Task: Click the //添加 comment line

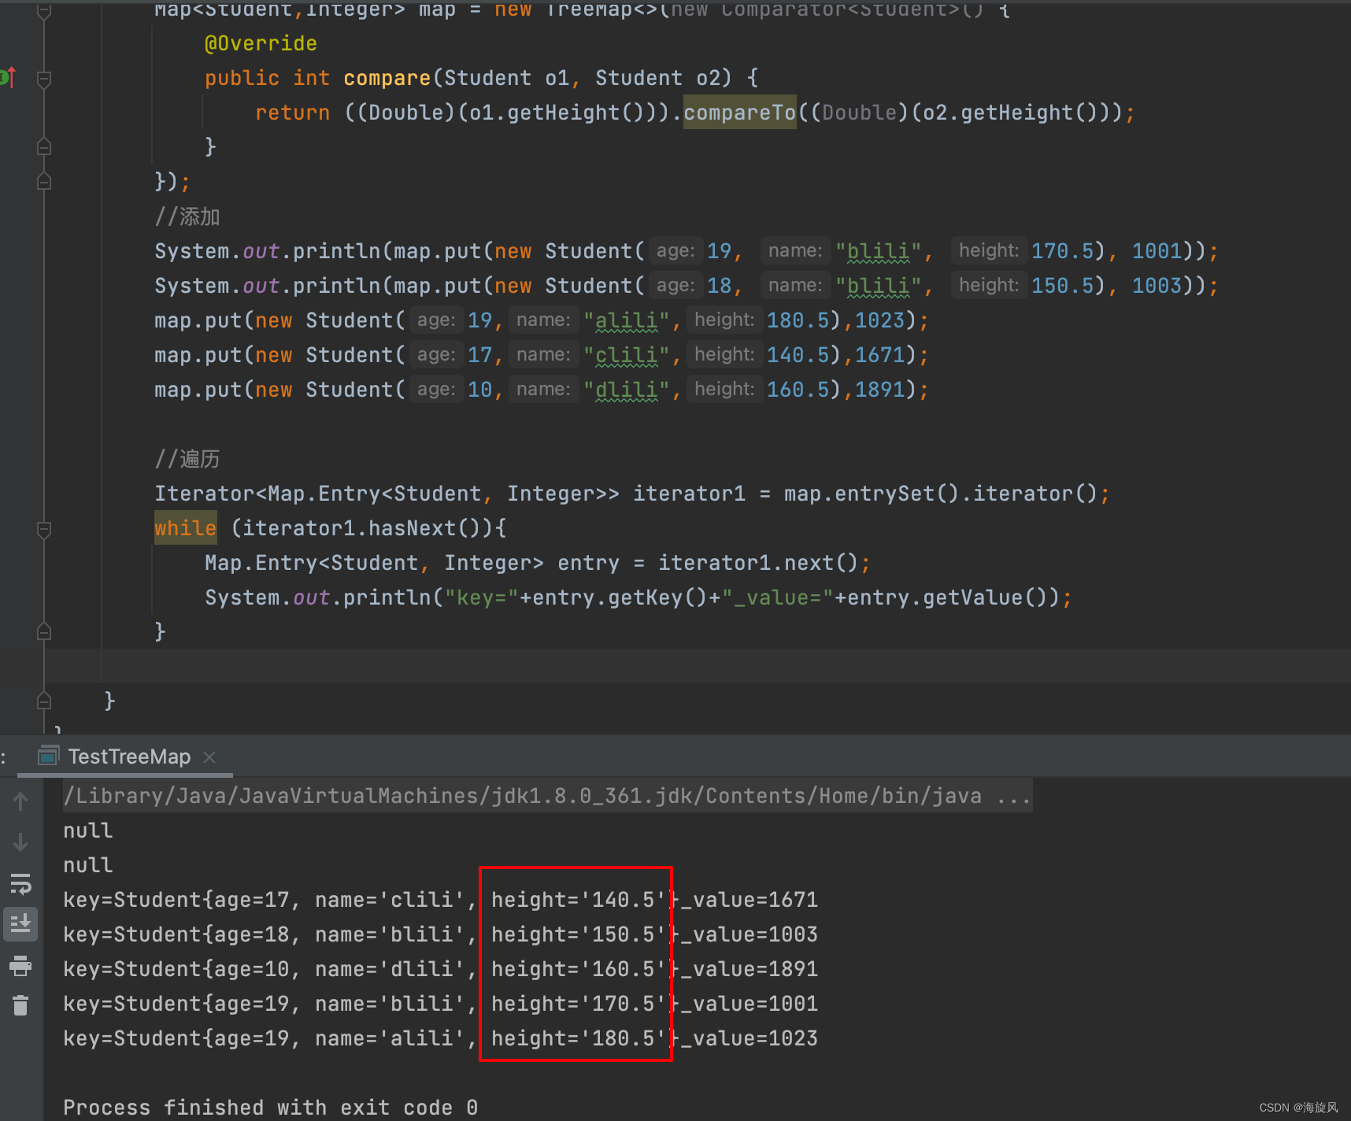Action: tap(187, 216)
